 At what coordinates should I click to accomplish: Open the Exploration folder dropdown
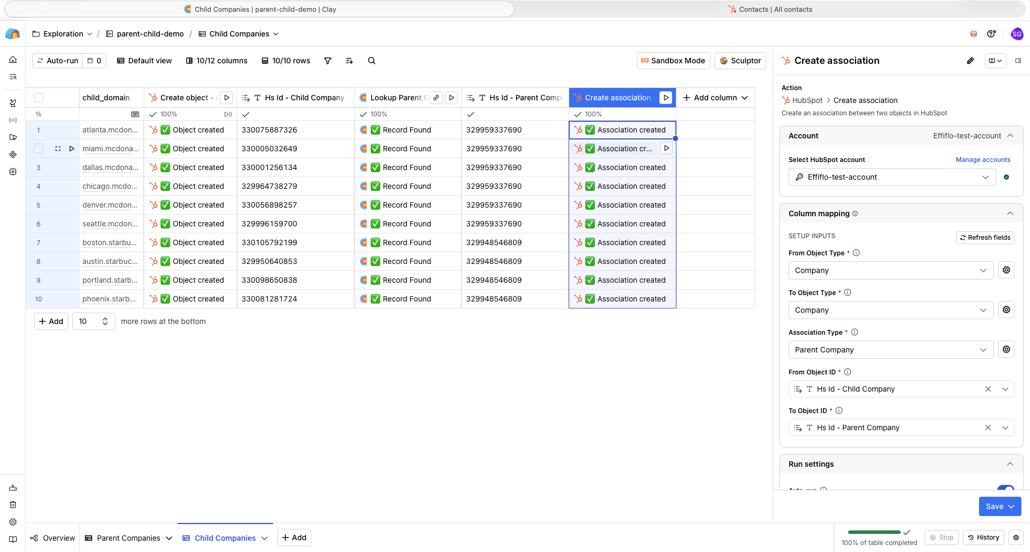[62, 34]
